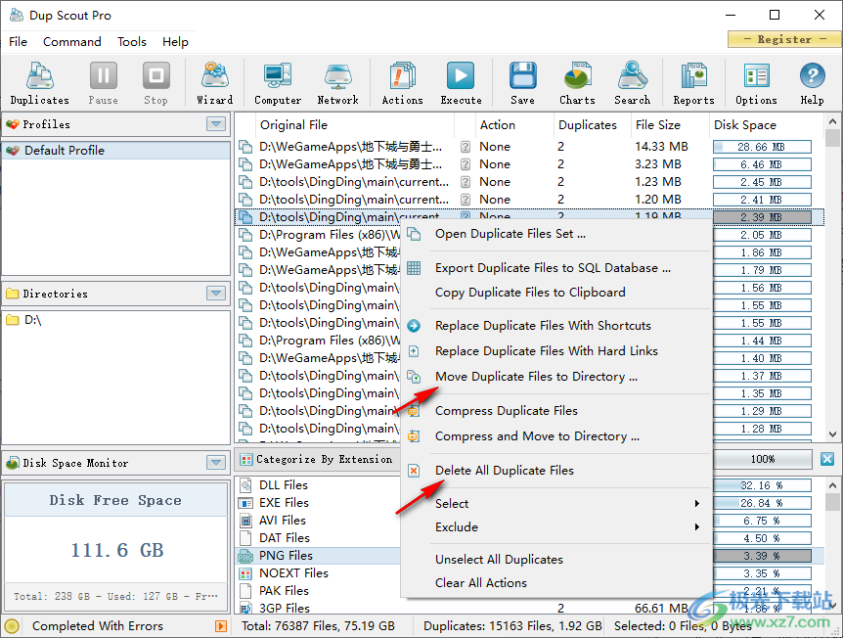Screen dimensions: 843x638
Task: Choose Replace Duplicate Files With Hard Links
Action: 556,350
